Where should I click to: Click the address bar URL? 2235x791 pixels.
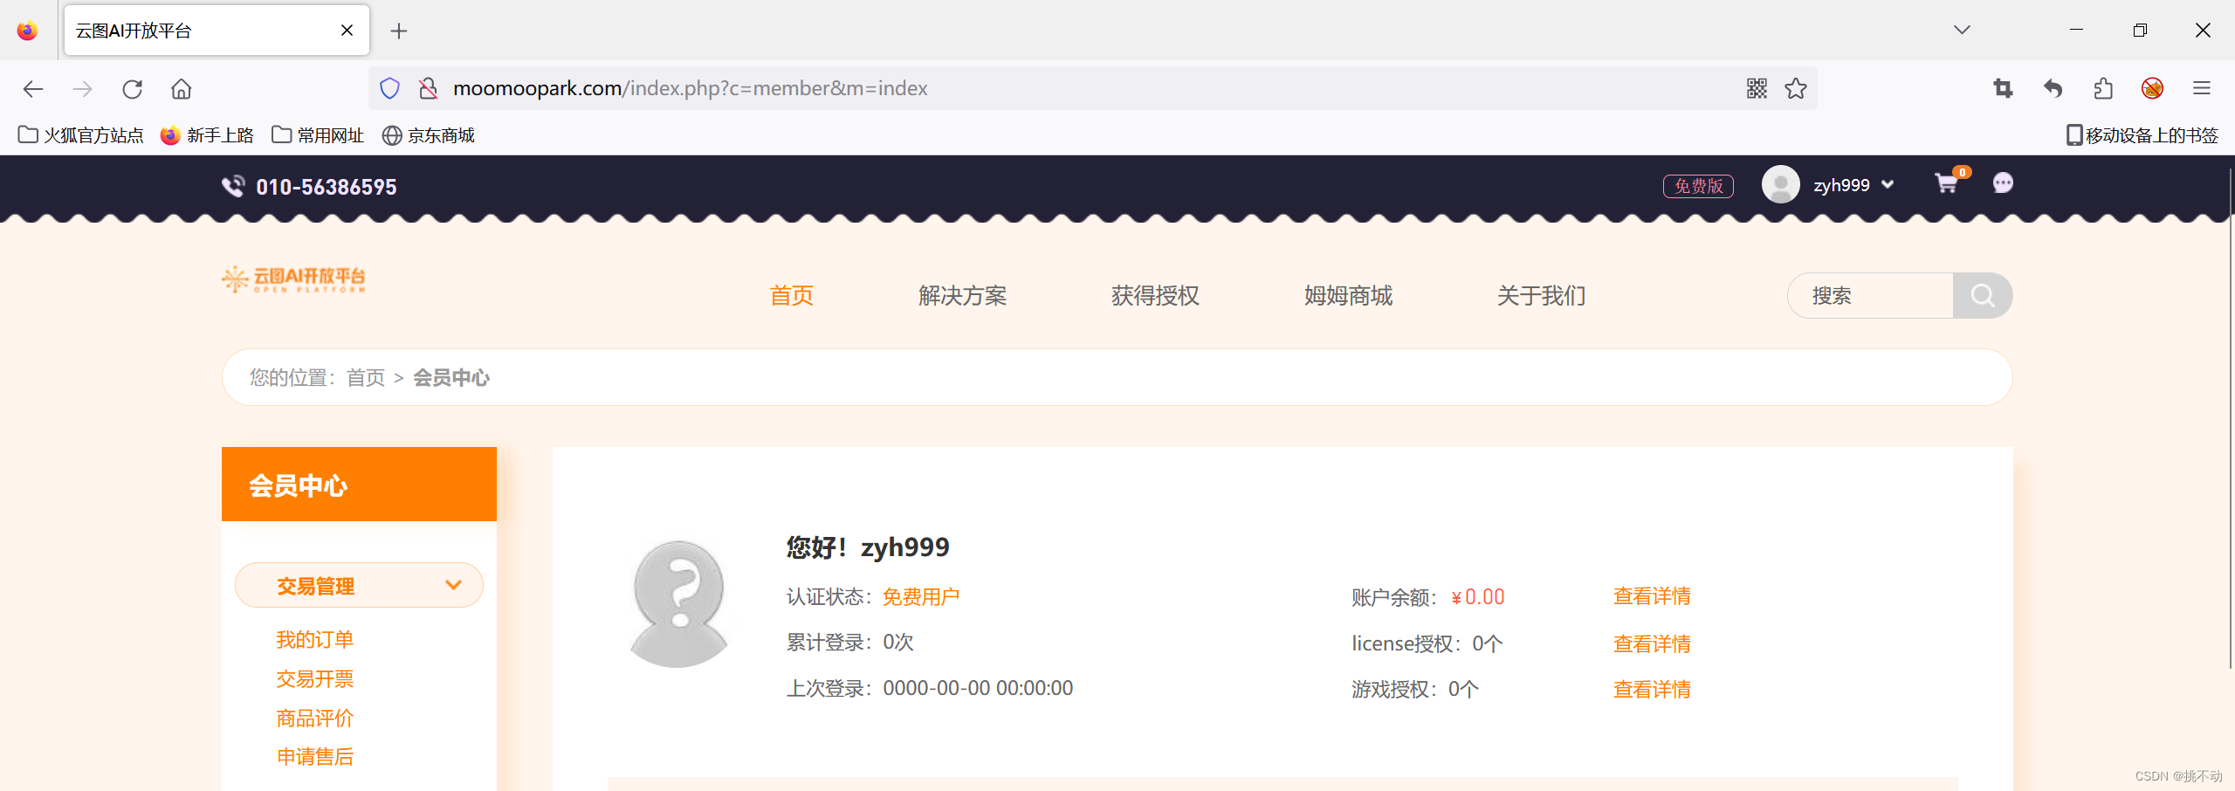(690, 88)
